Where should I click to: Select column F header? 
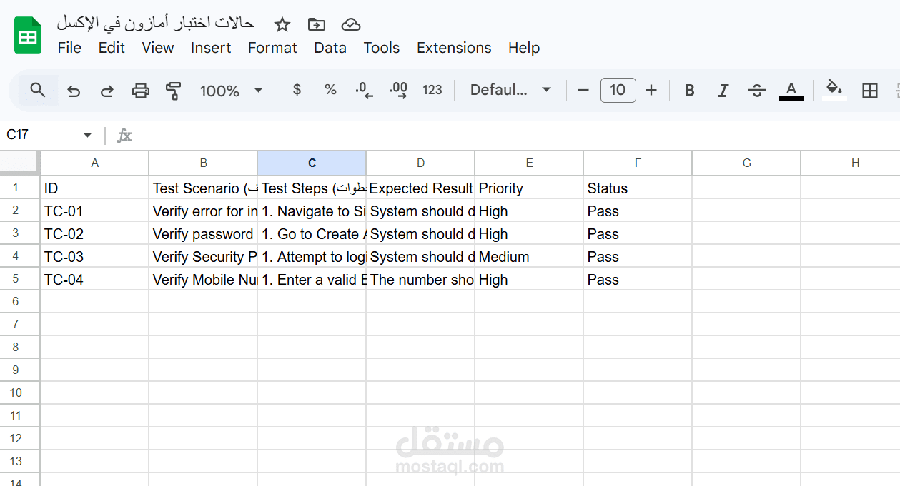coord(638,163)
